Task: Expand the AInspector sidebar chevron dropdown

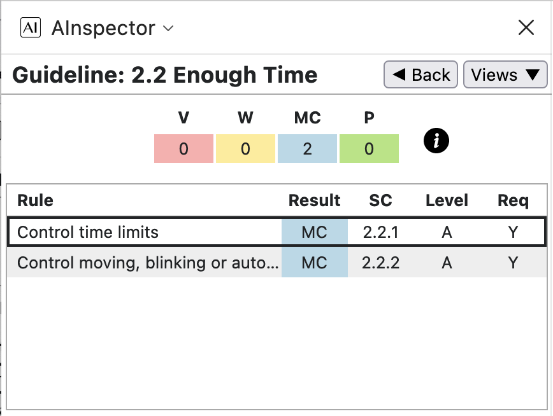Action: point(168,29)
